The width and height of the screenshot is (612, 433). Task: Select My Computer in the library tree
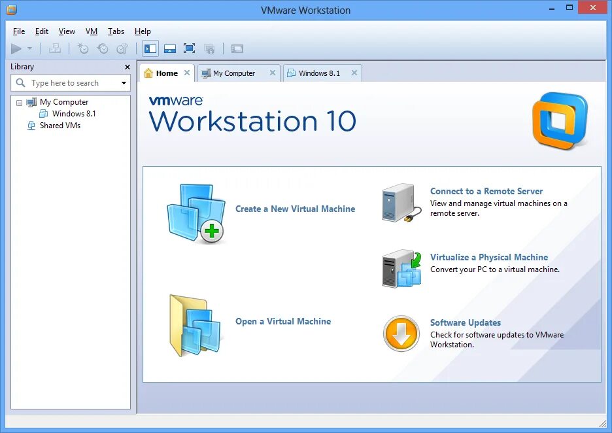pyautogui.click(x=64, y=102)
